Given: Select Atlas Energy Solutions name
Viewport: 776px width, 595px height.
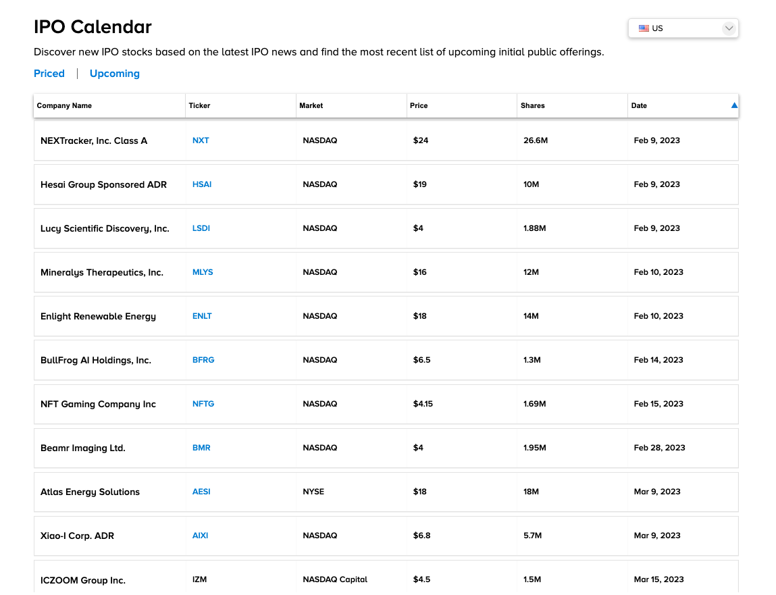Looking at the screenshot, I should click(90, 492).
